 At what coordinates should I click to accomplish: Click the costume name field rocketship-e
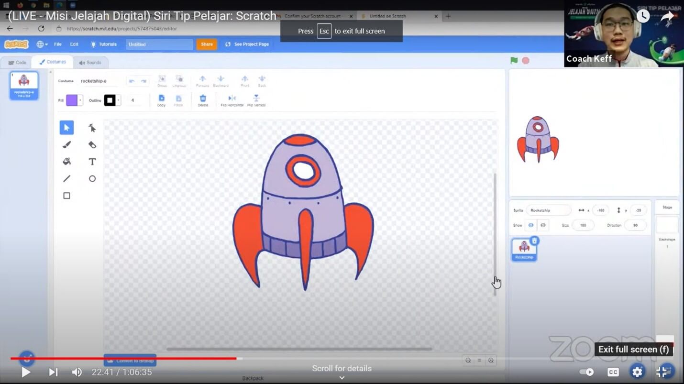pyautogui.click(x=99, y=81)
